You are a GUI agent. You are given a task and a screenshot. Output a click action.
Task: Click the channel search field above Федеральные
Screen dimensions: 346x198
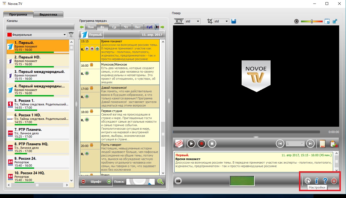tap(40, 27)
